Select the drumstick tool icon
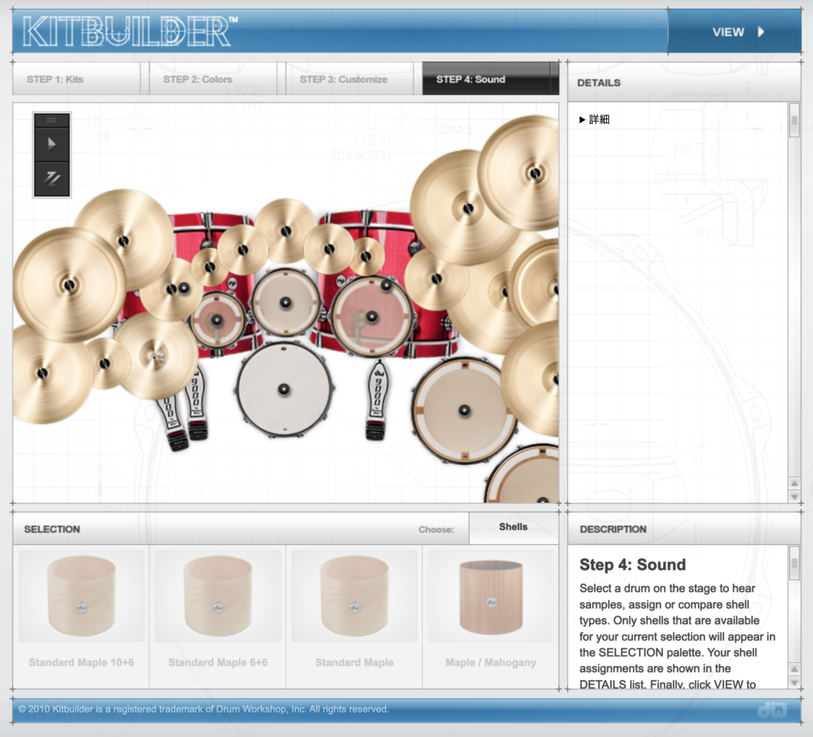The height and width of the screenshot is (737, 813). tap(52, 179)
